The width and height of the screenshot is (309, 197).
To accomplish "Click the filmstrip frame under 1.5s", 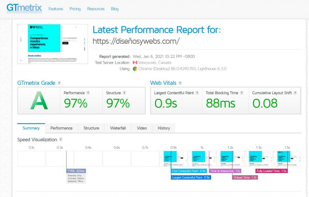I will (x=287, y=158).
